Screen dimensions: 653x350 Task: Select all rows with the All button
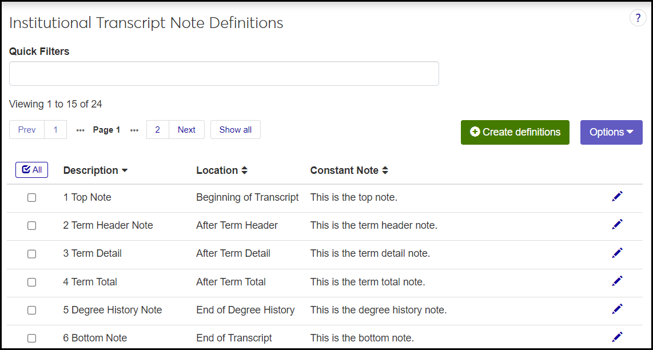pyautogui.click(x=31, y=170)
